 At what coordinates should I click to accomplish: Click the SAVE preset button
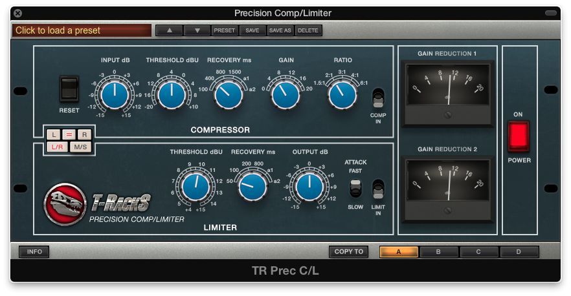(252, 30)
